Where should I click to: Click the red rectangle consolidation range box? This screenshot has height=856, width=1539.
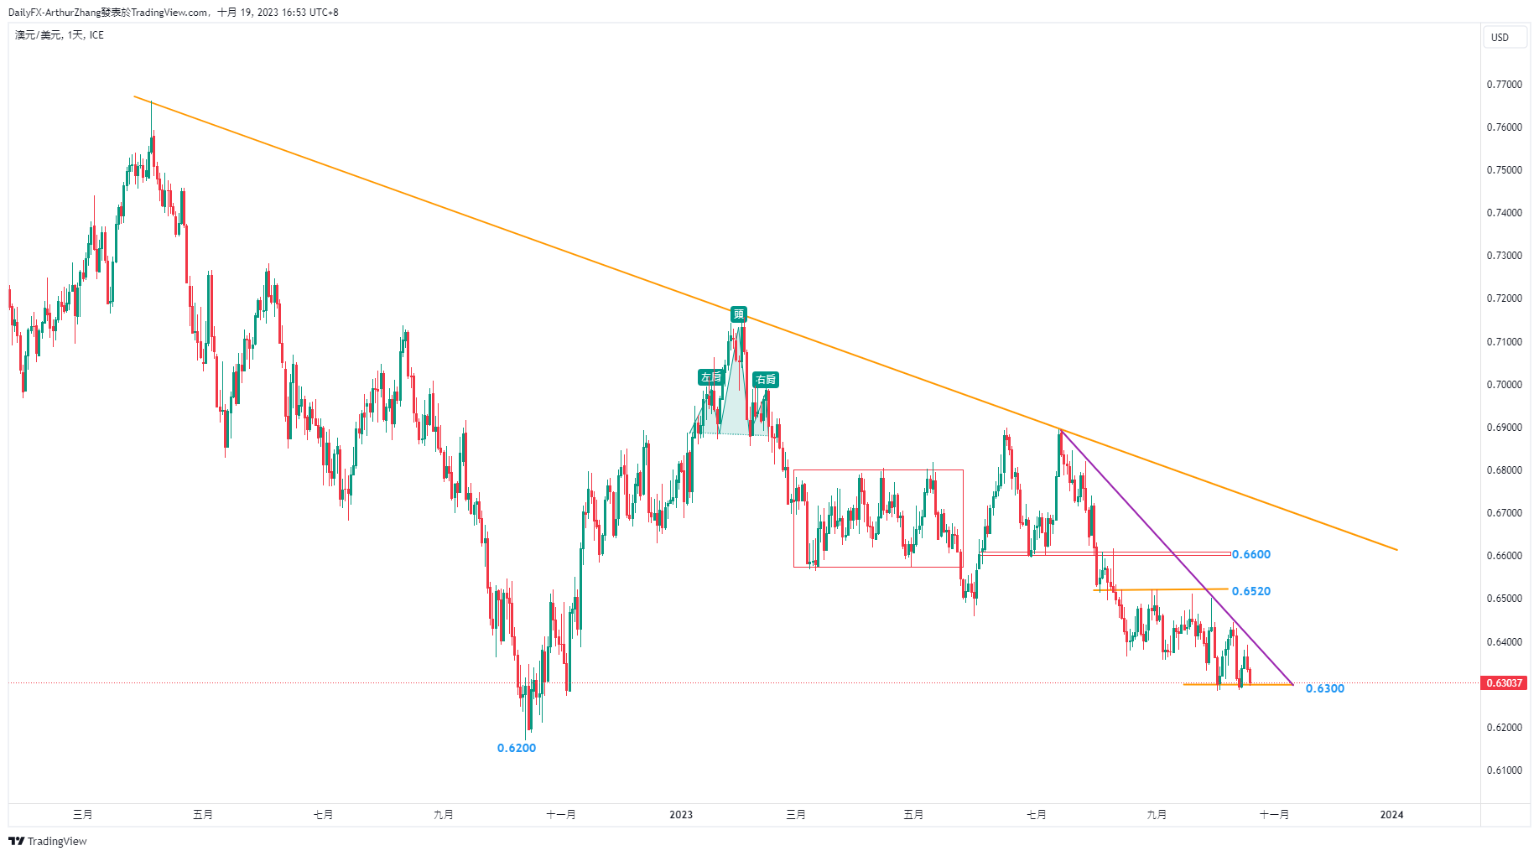coord(878,518)
